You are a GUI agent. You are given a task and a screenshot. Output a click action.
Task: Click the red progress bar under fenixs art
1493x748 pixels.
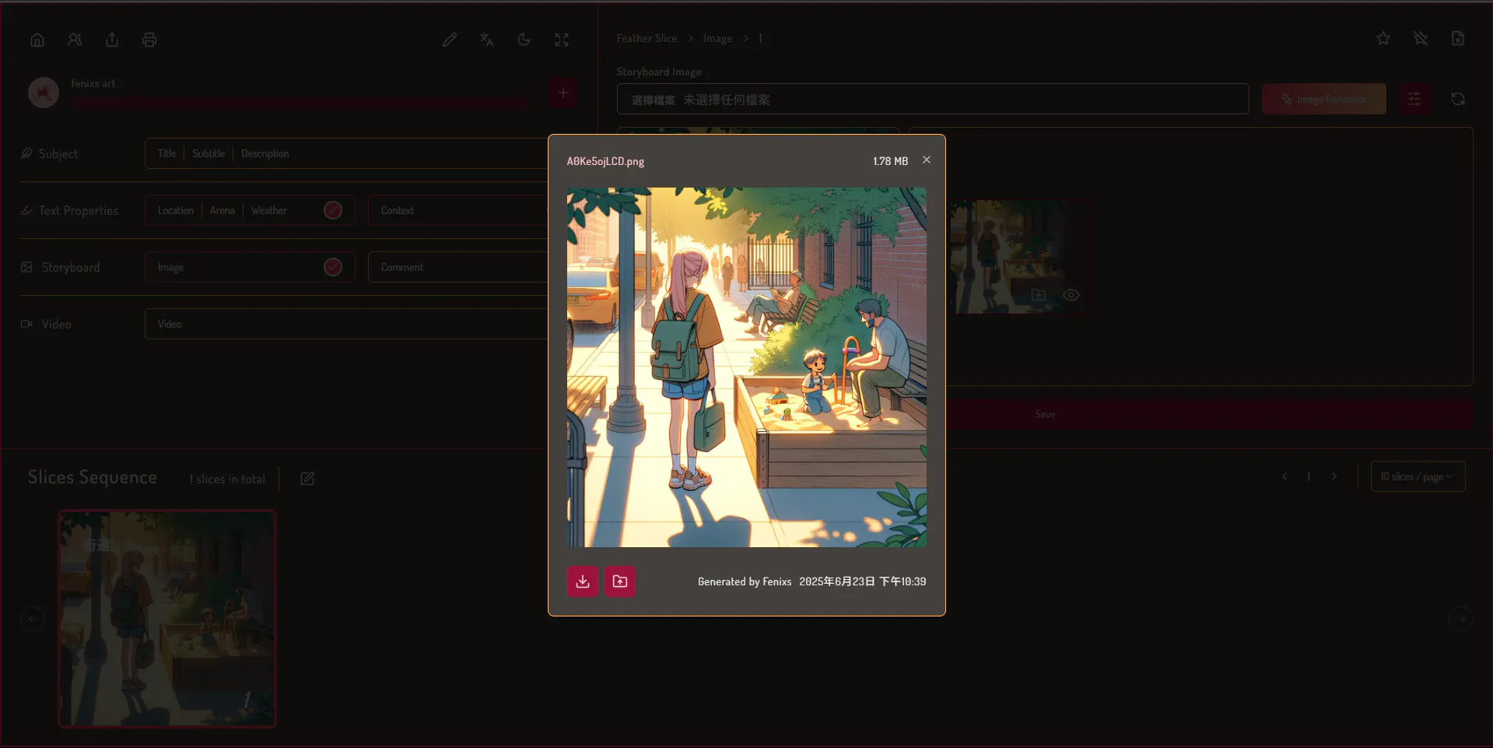[x=302, y=103]
